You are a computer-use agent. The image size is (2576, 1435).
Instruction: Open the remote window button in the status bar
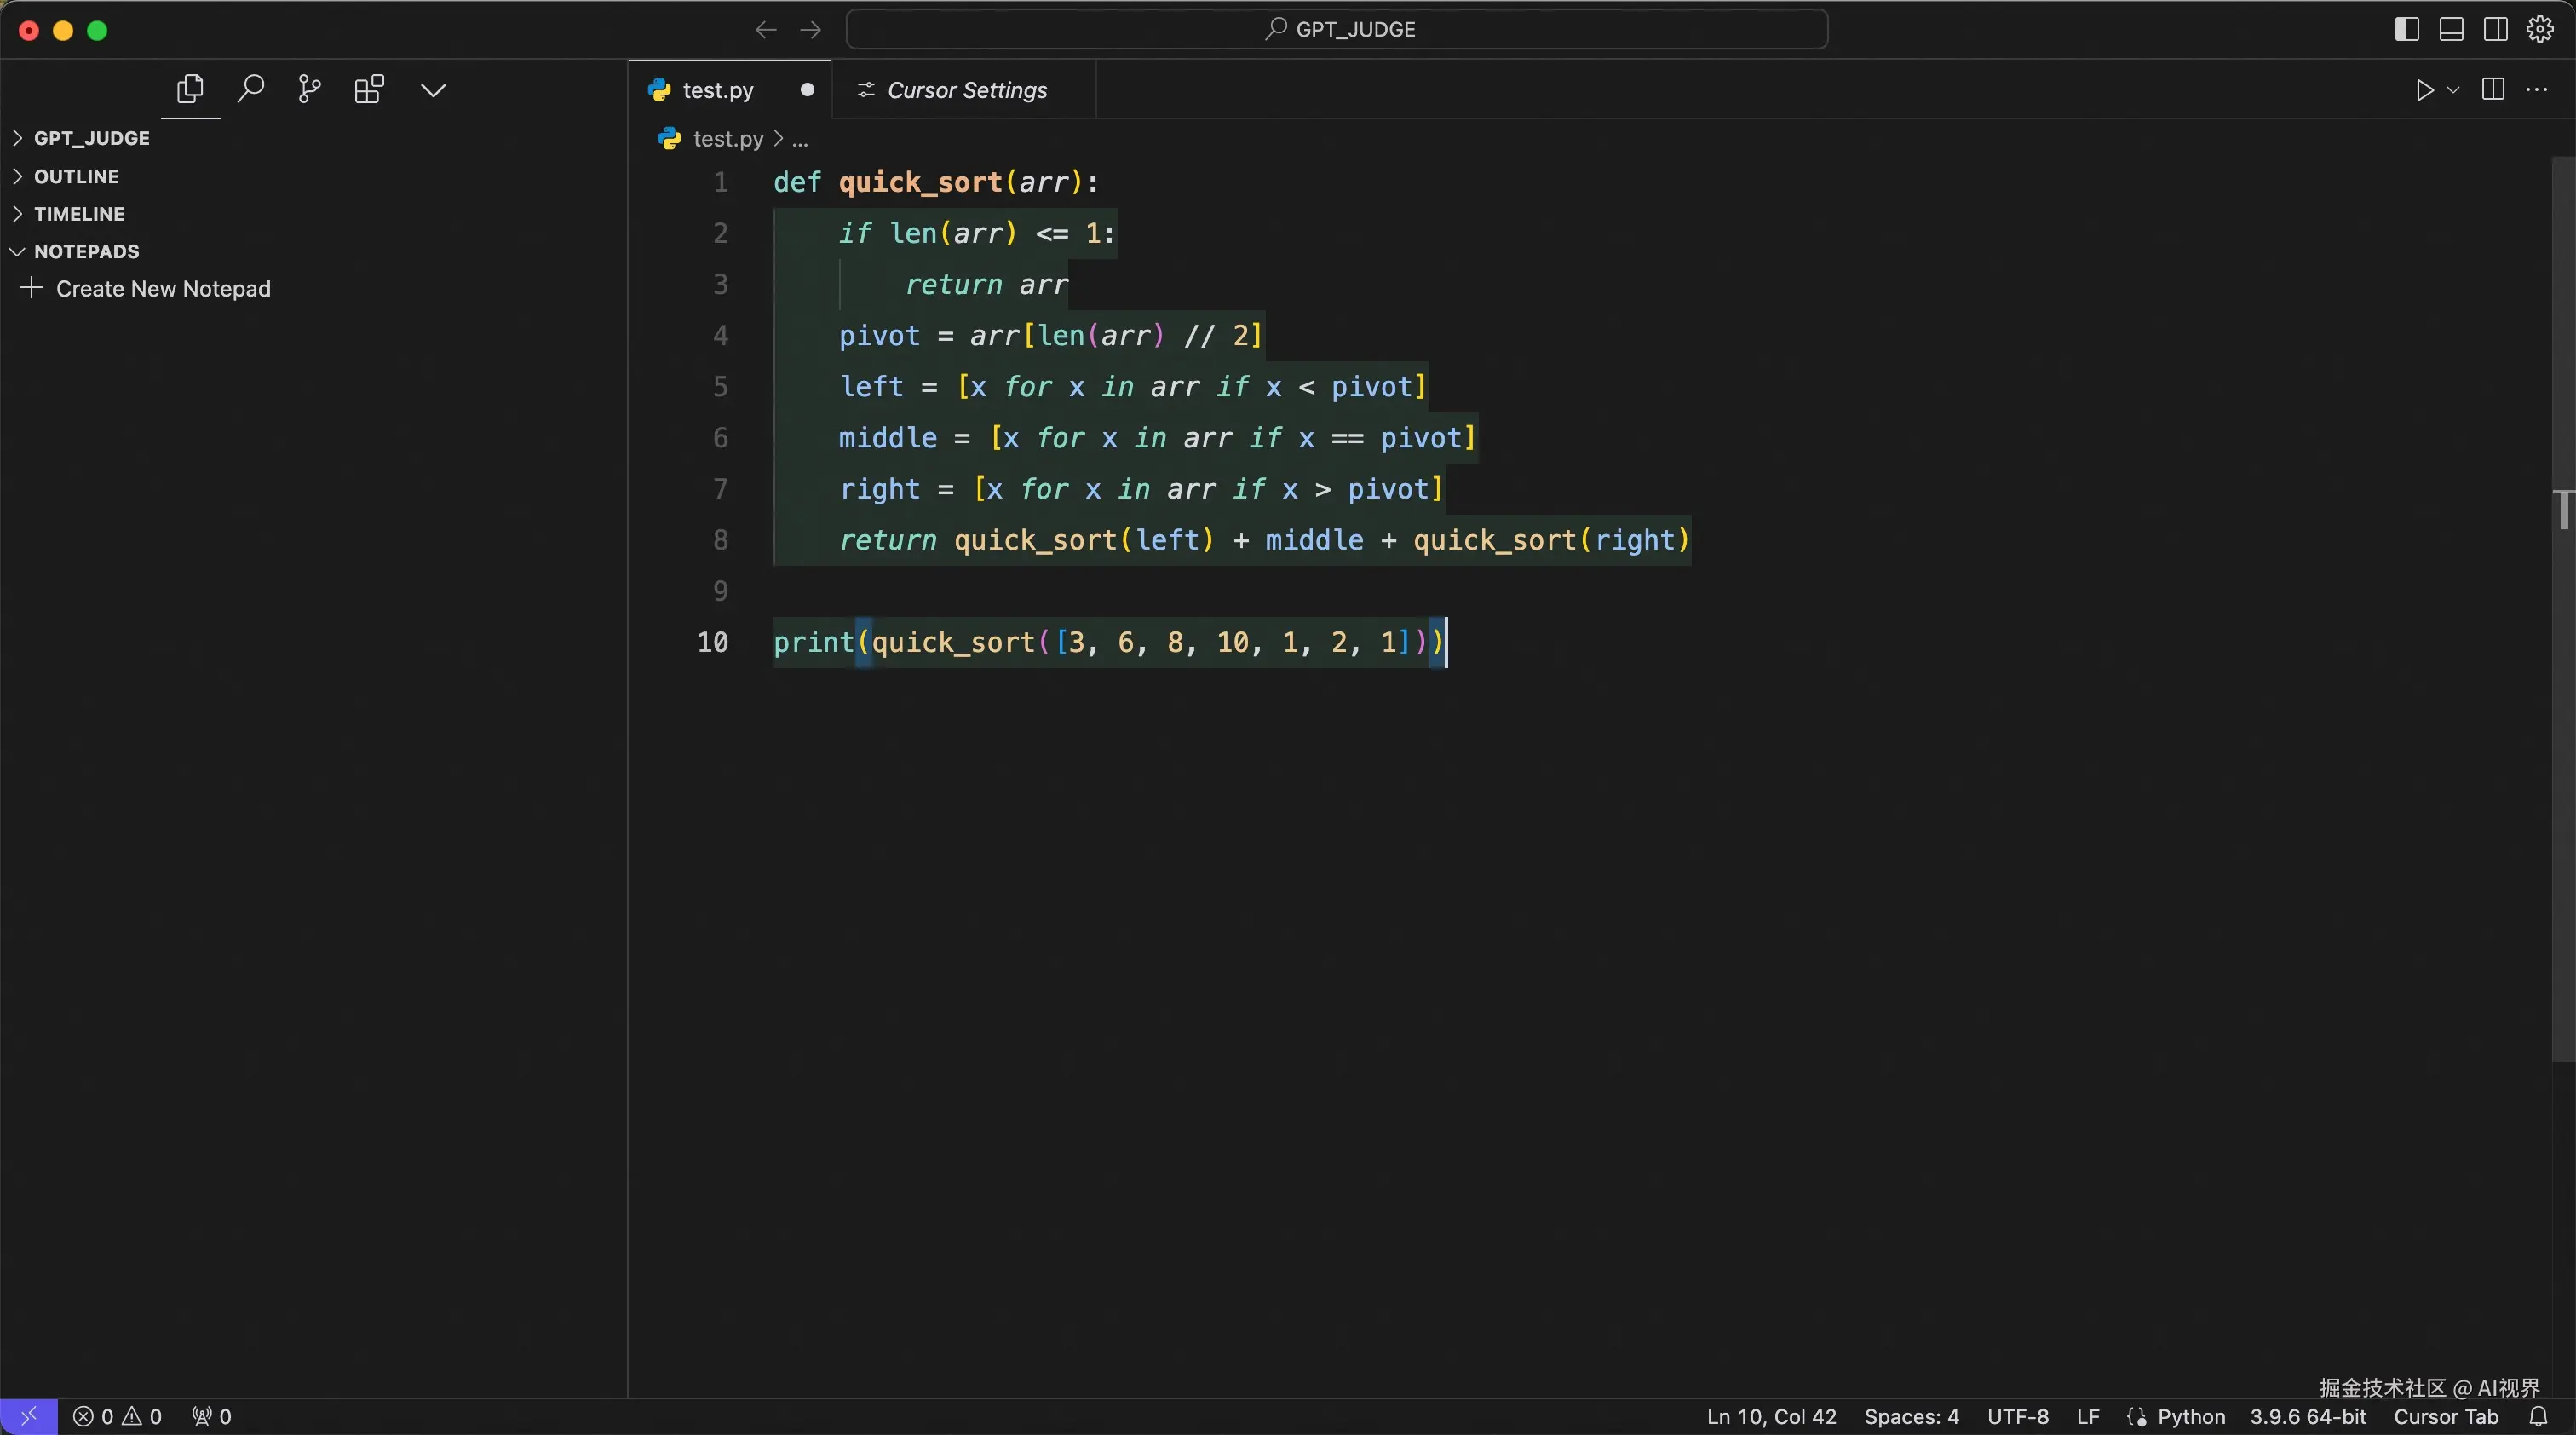29,1416
